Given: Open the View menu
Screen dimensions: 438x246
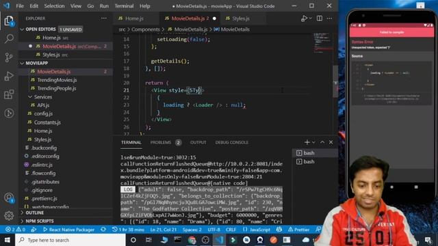Looking at the screenshot, I should click(x=76, y=6).
